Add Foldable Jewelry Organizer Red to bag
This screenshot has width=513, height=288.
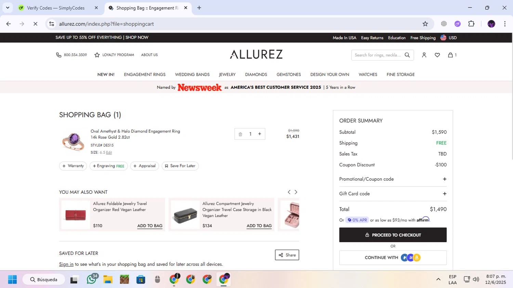click(150, 226)
